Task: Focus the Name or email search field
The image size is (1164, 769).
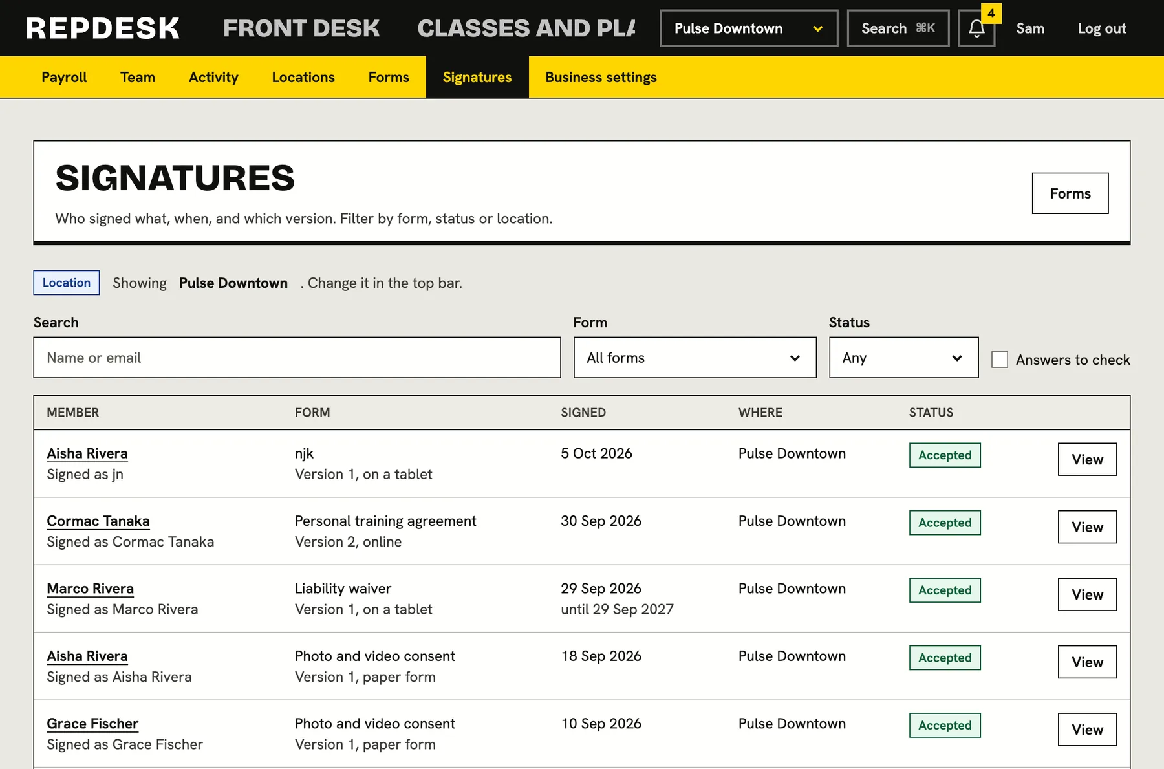Action: [x=297, y=358]
